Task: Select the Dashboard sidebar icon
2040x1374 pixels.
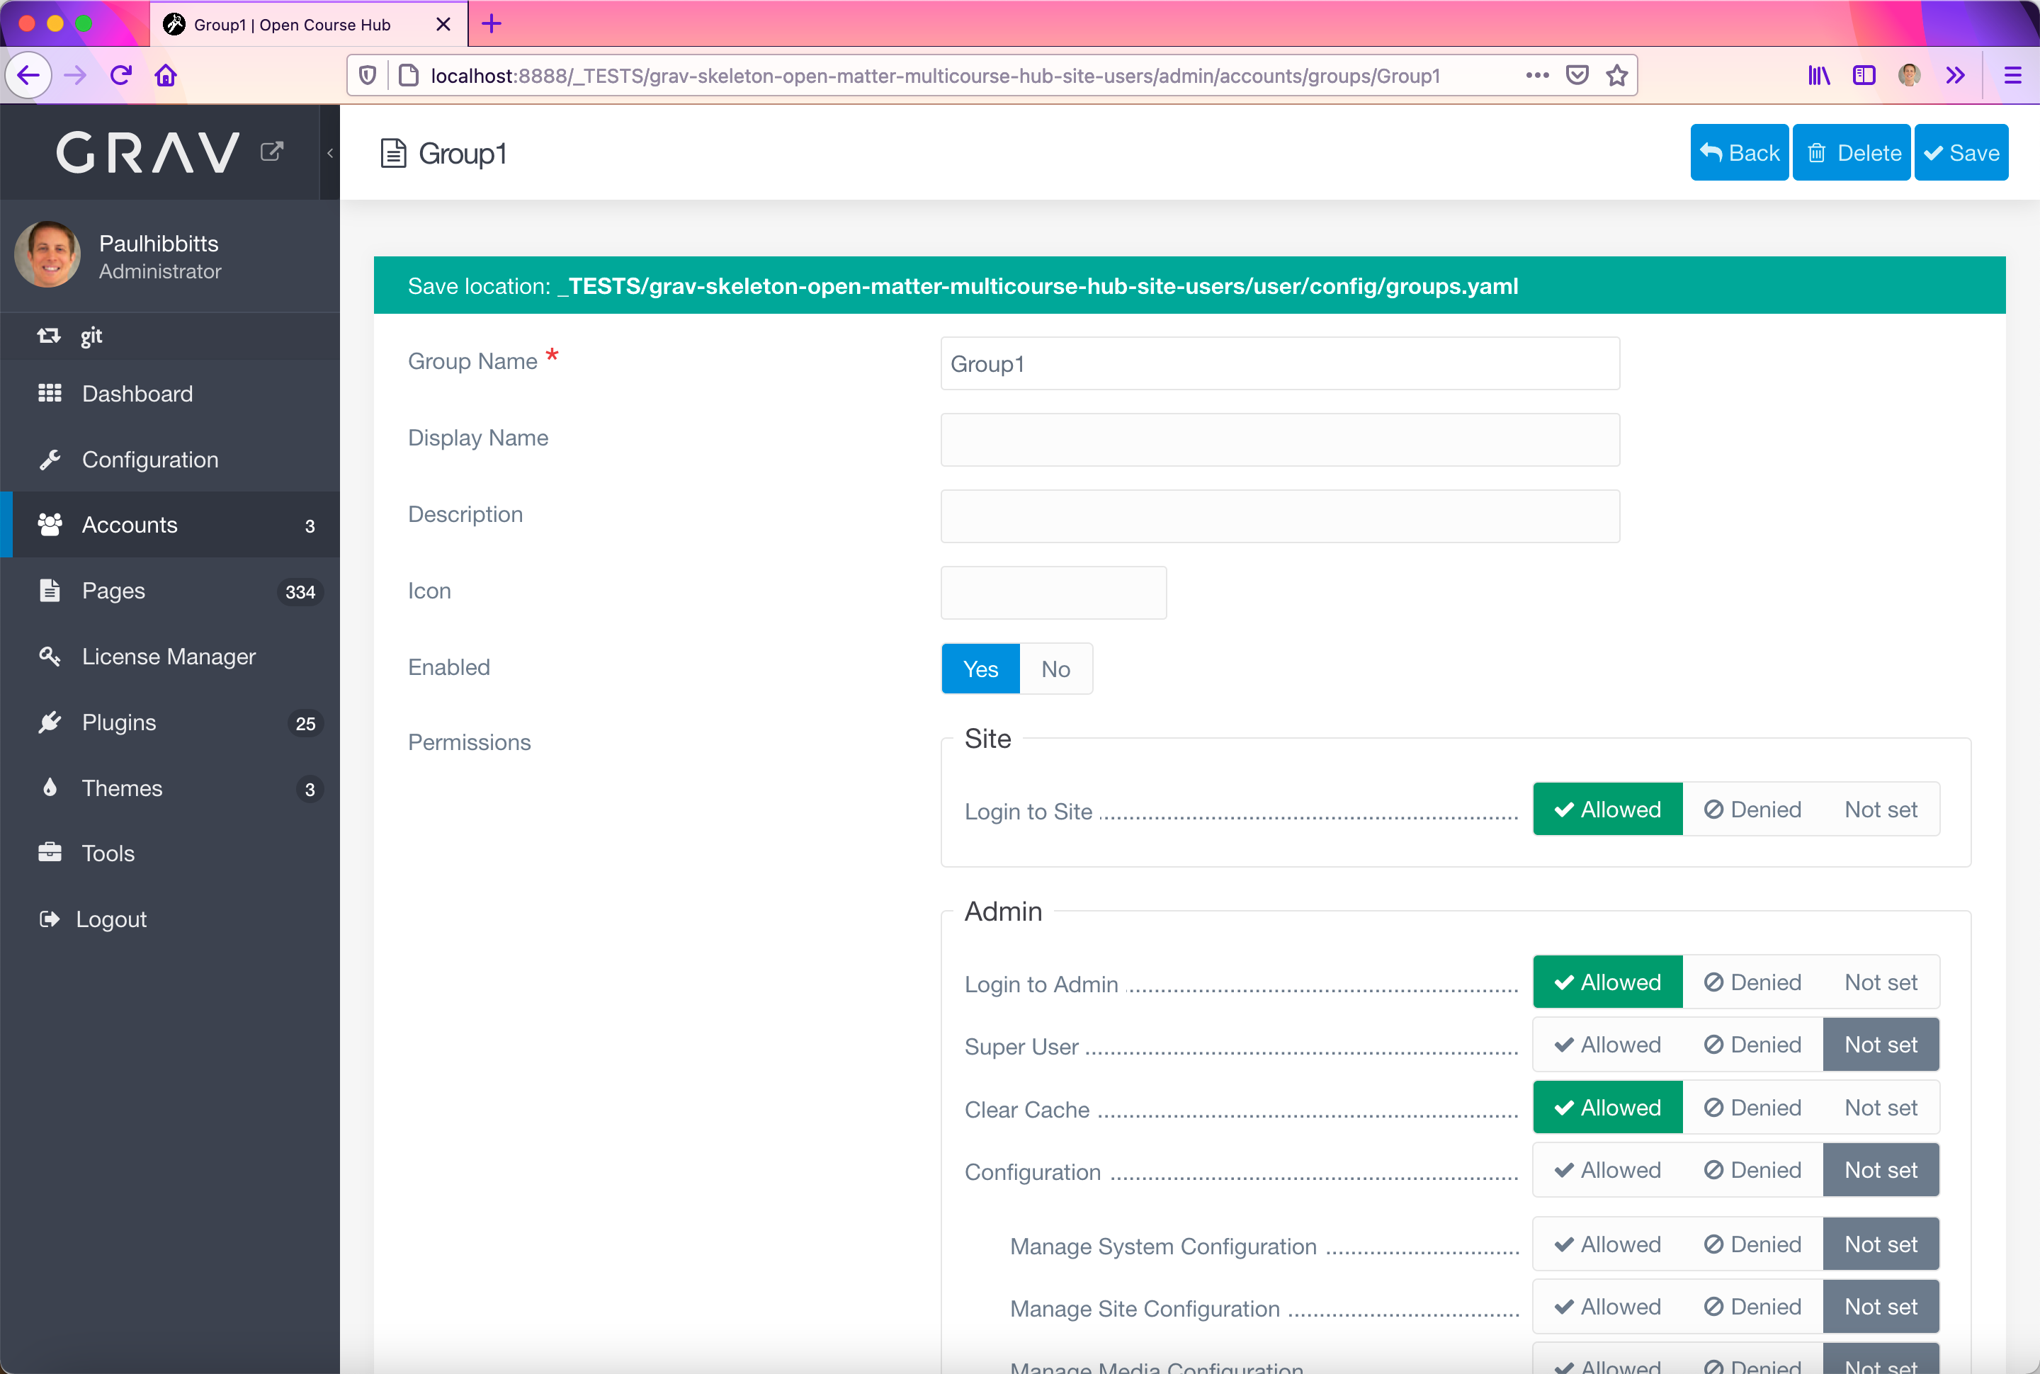Action: pos(49,394)
